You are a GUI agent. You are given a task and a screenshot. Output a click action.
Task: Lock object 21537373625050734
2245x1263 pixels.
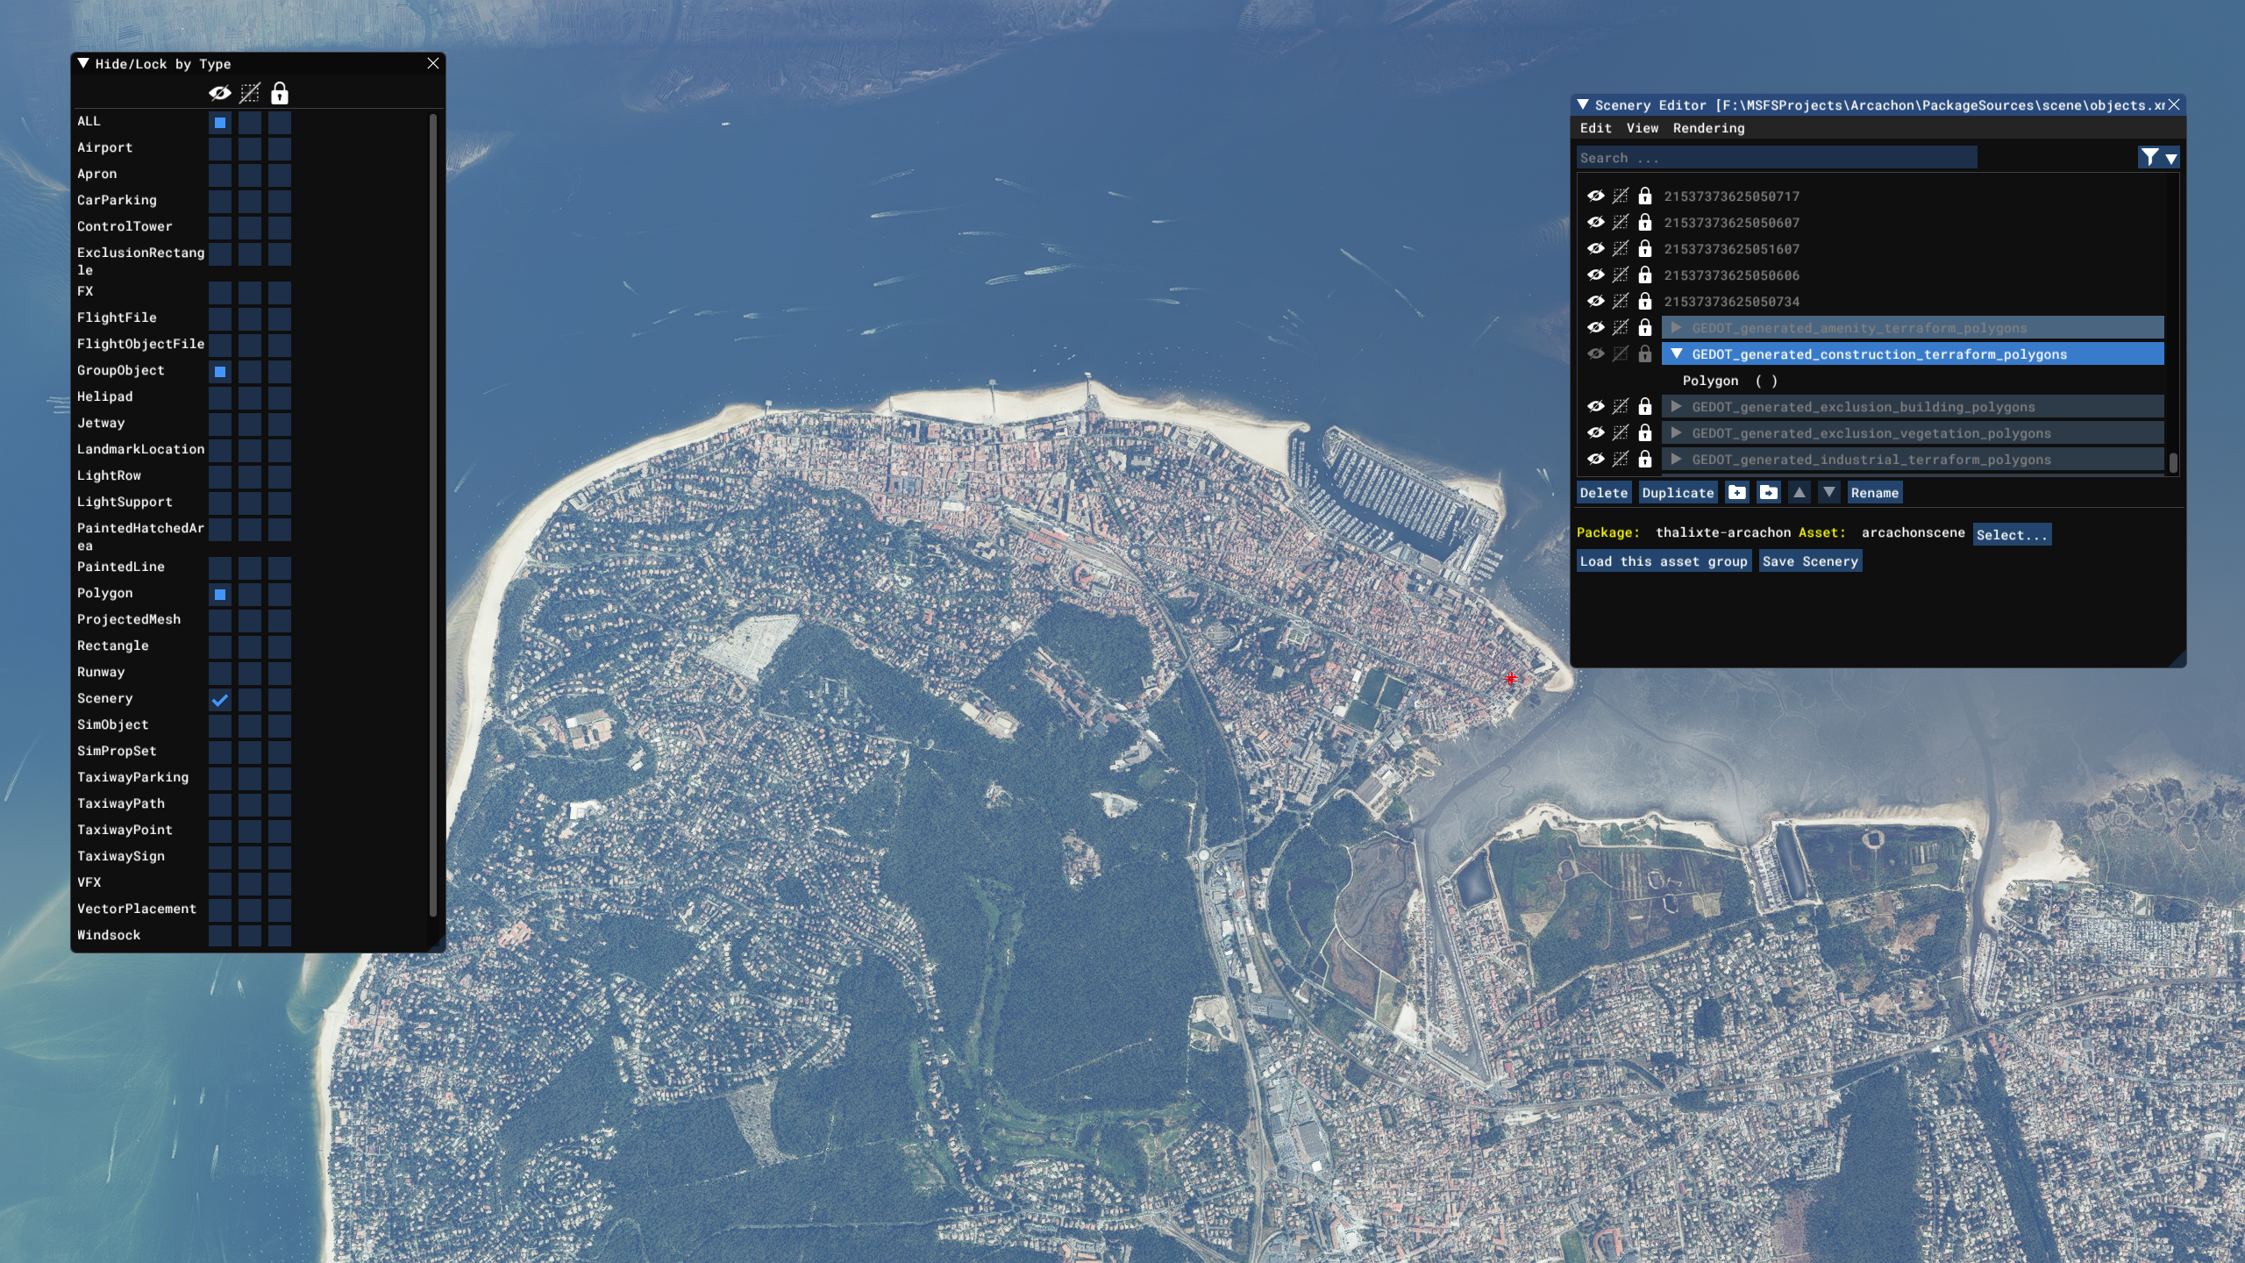click(1645, 302)
